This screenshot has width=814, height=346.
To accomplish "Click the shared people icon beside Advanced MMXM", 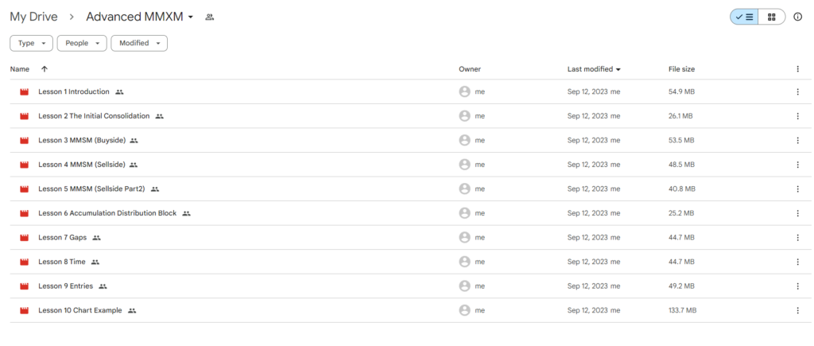I will (x=209, y=17).
